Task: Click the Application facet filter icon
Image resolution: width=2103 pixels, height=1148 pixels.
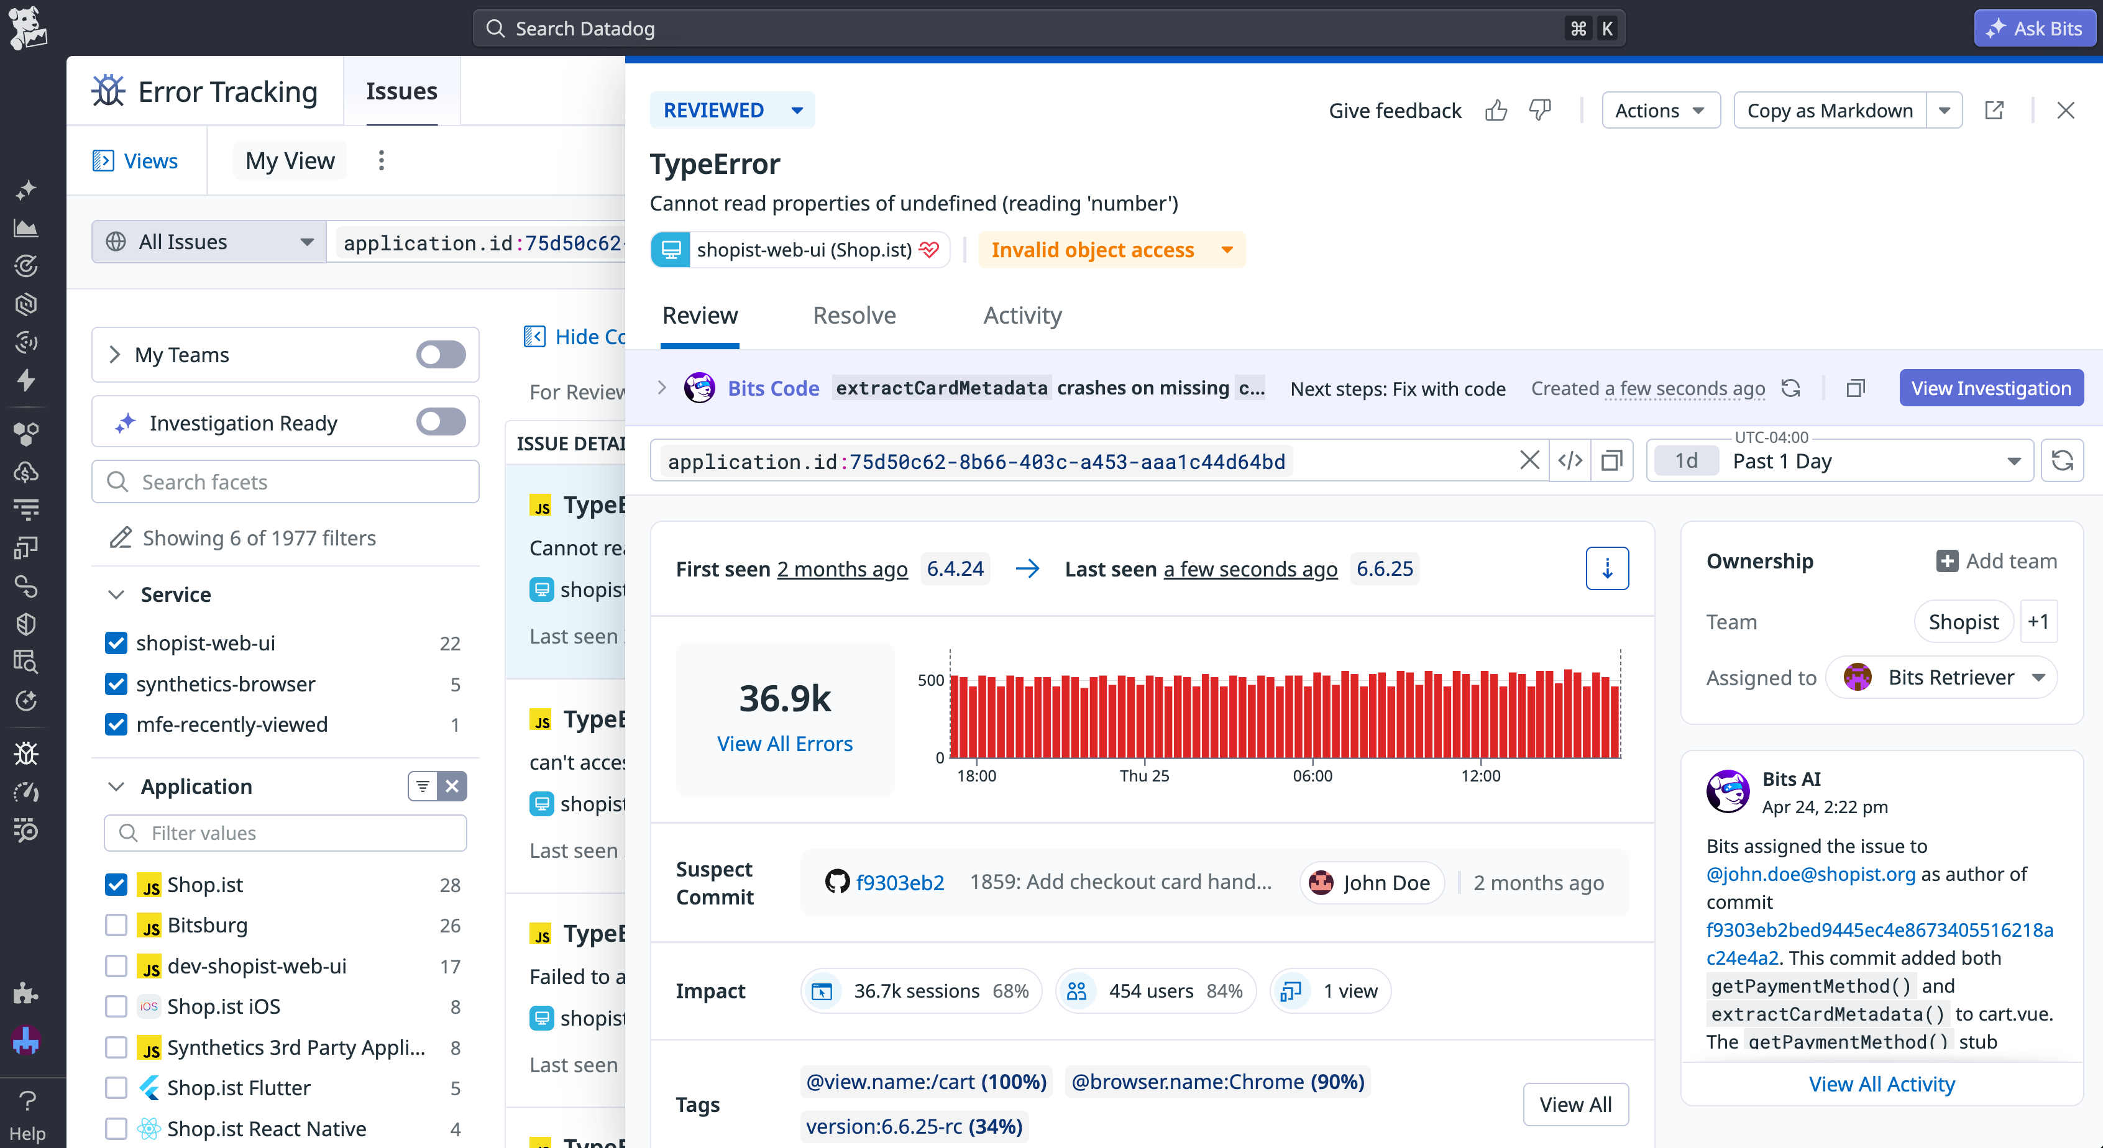Action: (423, 786)
